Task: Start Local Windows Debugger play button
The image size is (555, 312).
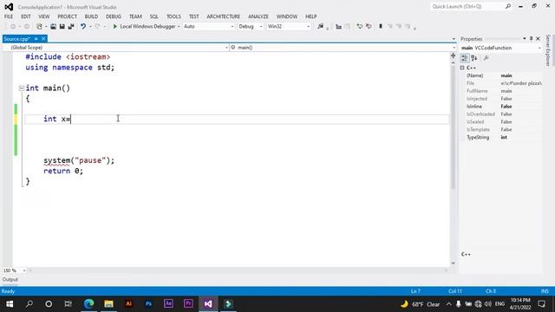Action: point(114,27)
